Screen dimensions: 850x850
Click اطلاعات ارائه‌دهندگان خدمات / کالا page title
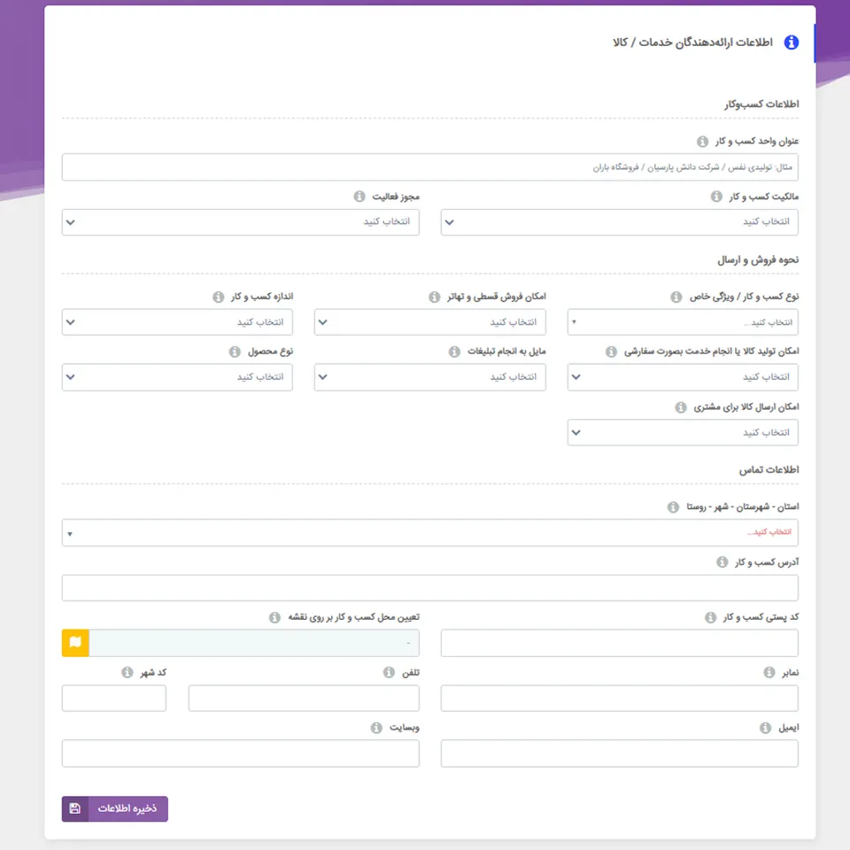tap(692, 42)
